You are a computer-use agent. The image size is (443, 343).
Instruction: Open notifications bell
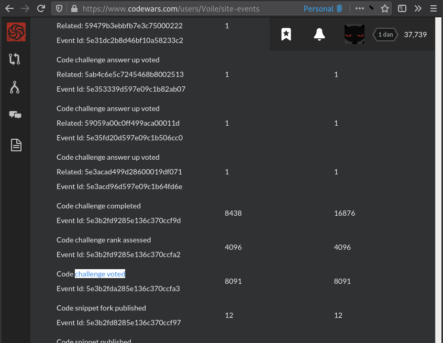319,35
